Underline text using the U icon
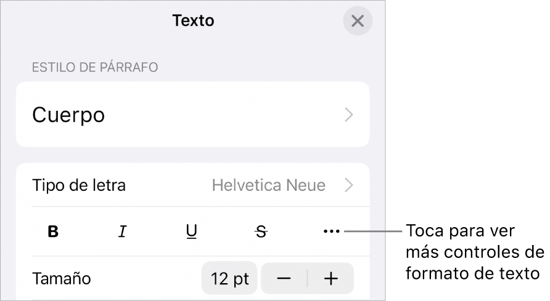This screenshot has height=301, width=550. (192, 232)
